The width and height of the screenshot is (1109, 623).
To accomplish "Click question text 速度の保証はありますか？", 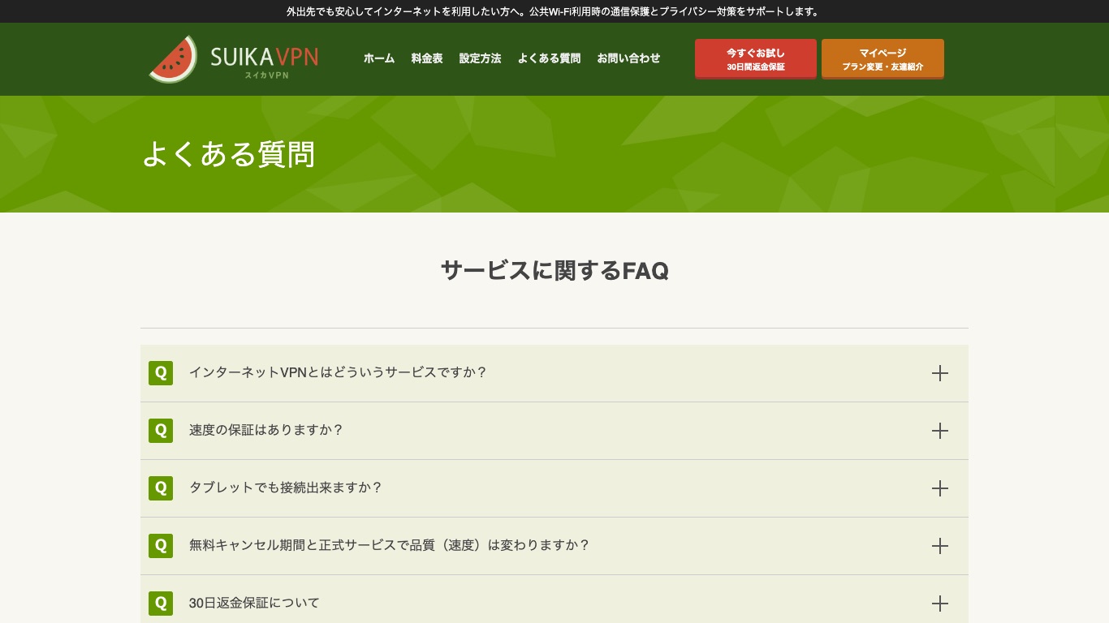I will pyautogui.click(x=266, y=430).
